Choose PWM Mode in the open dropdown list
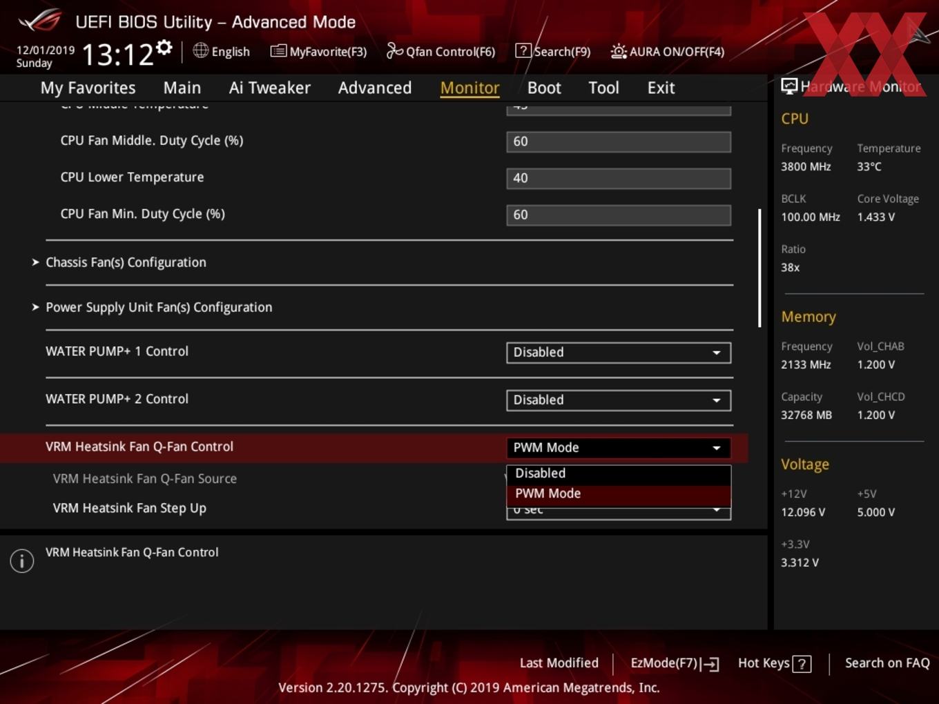Screen dimensions: 939x704 coord(619,494)
